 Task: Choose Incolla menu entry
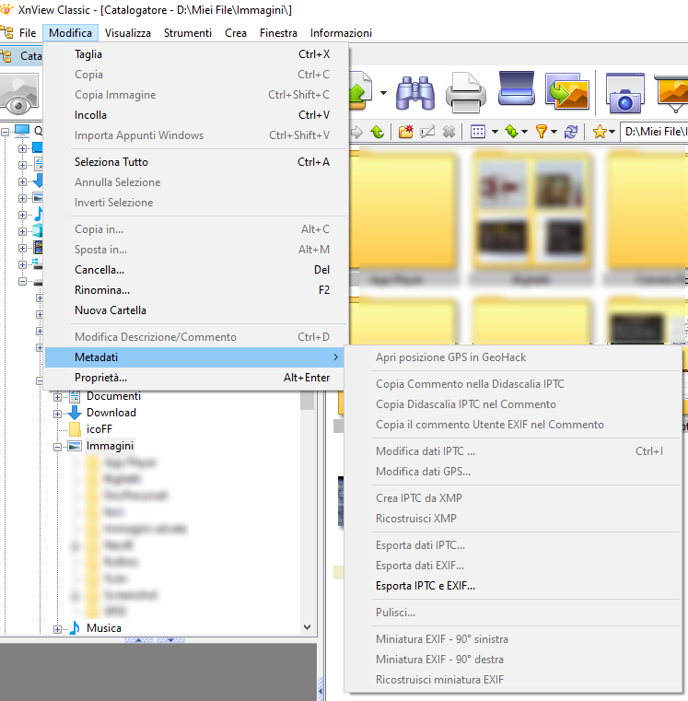click(x=197, y=115)
